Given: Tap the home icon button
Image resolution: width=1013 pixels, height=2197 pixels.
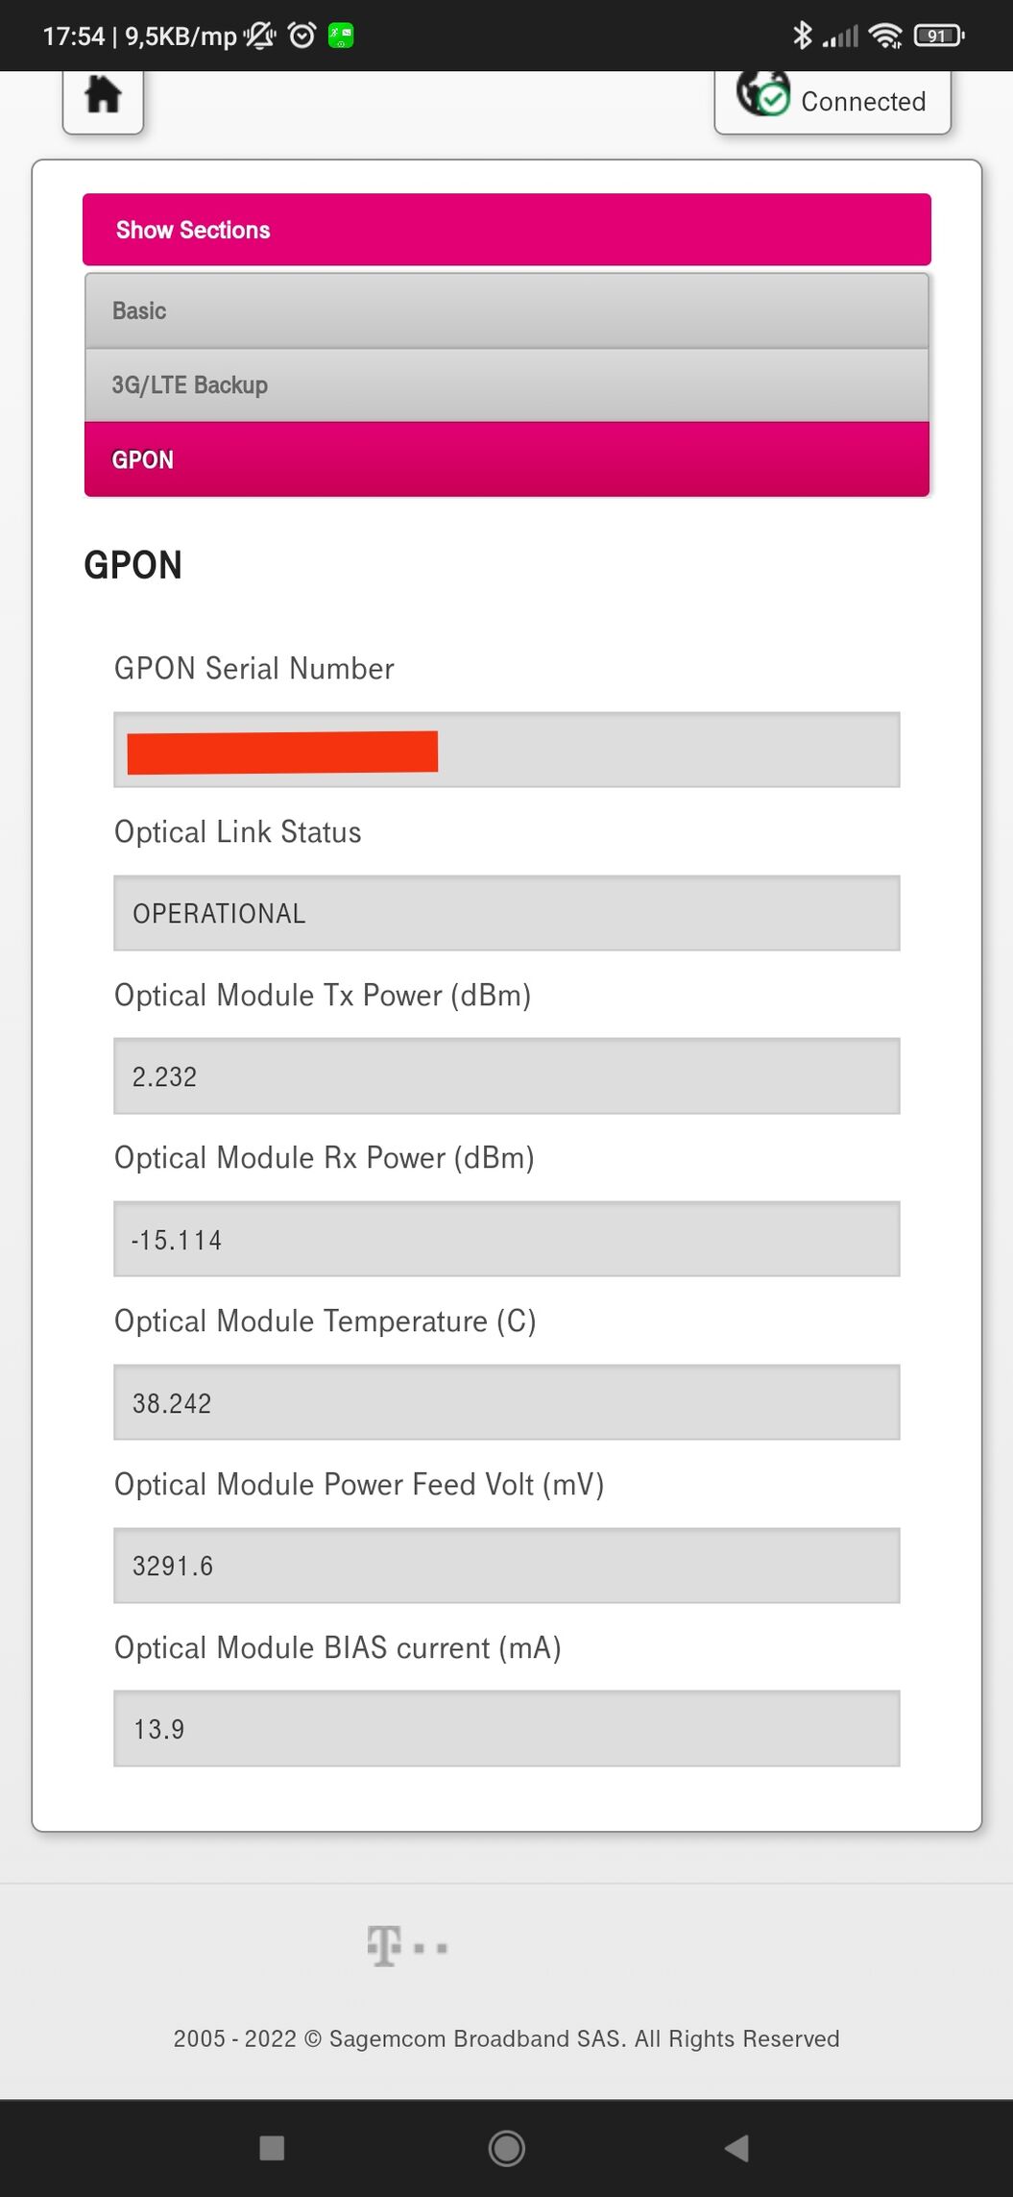Looking at the screenshot, I should (x=103, y=96).
